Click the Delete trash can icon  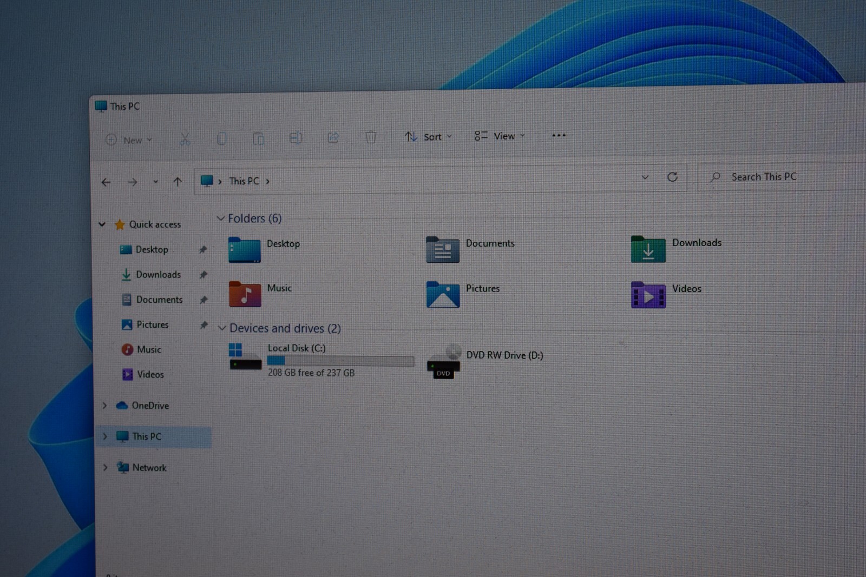371,137
